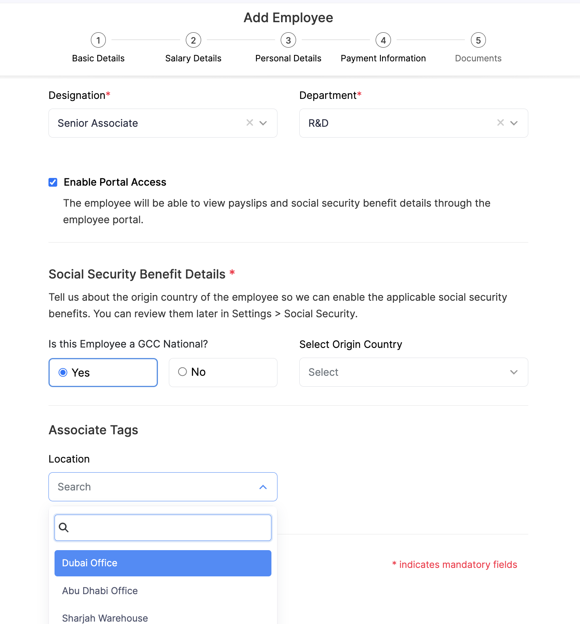Image resolution: width=580 pixels, height=624 pixels.
Task: Click step 4 circle icon
Action: click(x=383, y=40)
